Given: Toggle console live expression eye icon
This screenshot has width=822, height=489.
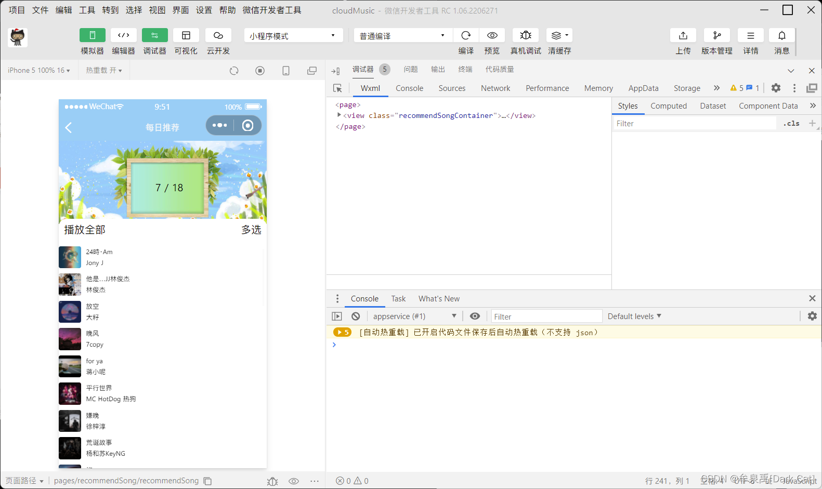Looking at the screenshot, I should coord(475,316).
